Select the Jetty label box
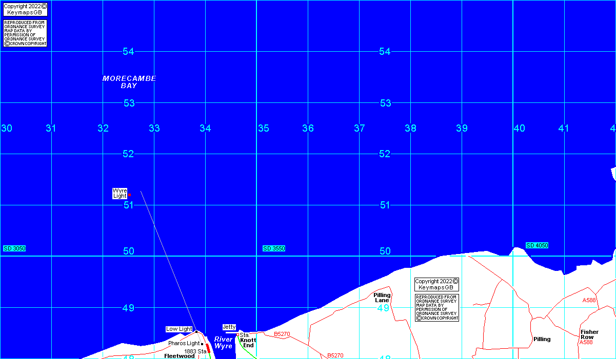The image size is (616, 359). [x=229, y=327]
